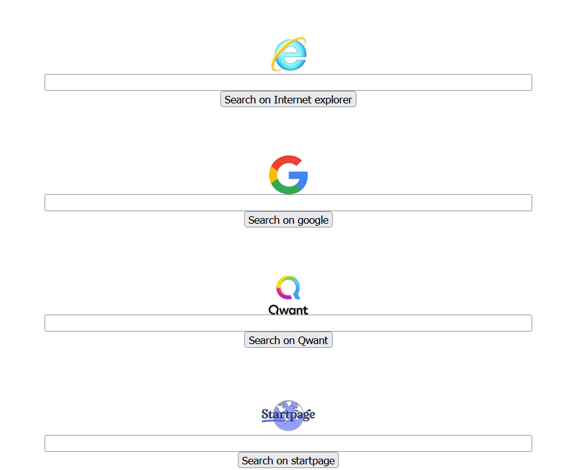Submit with the Search on Qwant button
This screenshot has width=578, height=470.
tap(288, 340)
